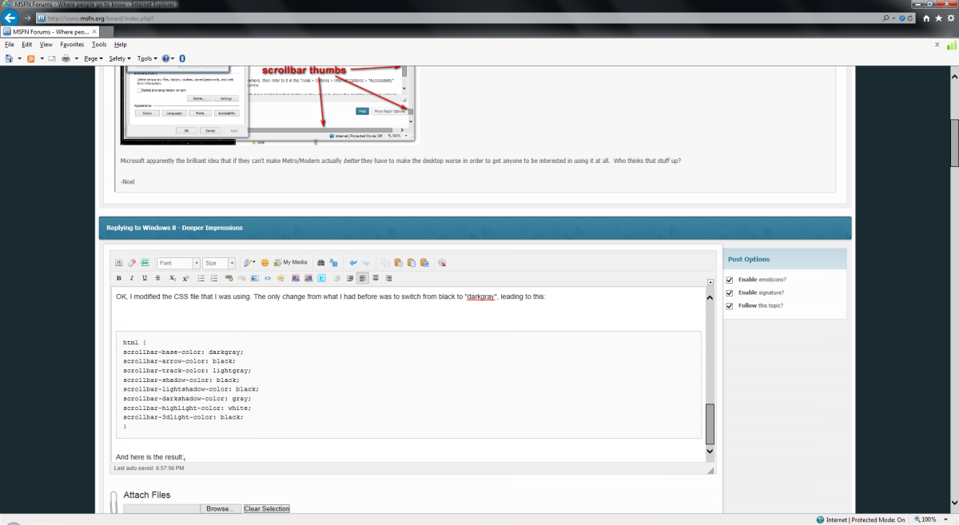Click the Insert Link icon in the editor
The height and width of the screenshot is (525, 959).
229,278
